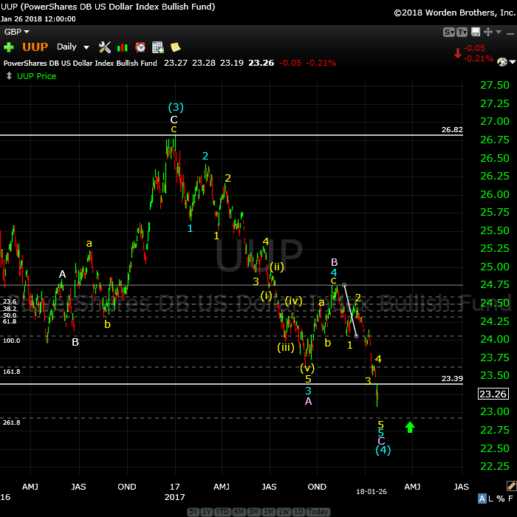Image resolution: width=517 pixels, height=517 pixels.
Task: Open the T dropdown button
Action: click(462, 32)
